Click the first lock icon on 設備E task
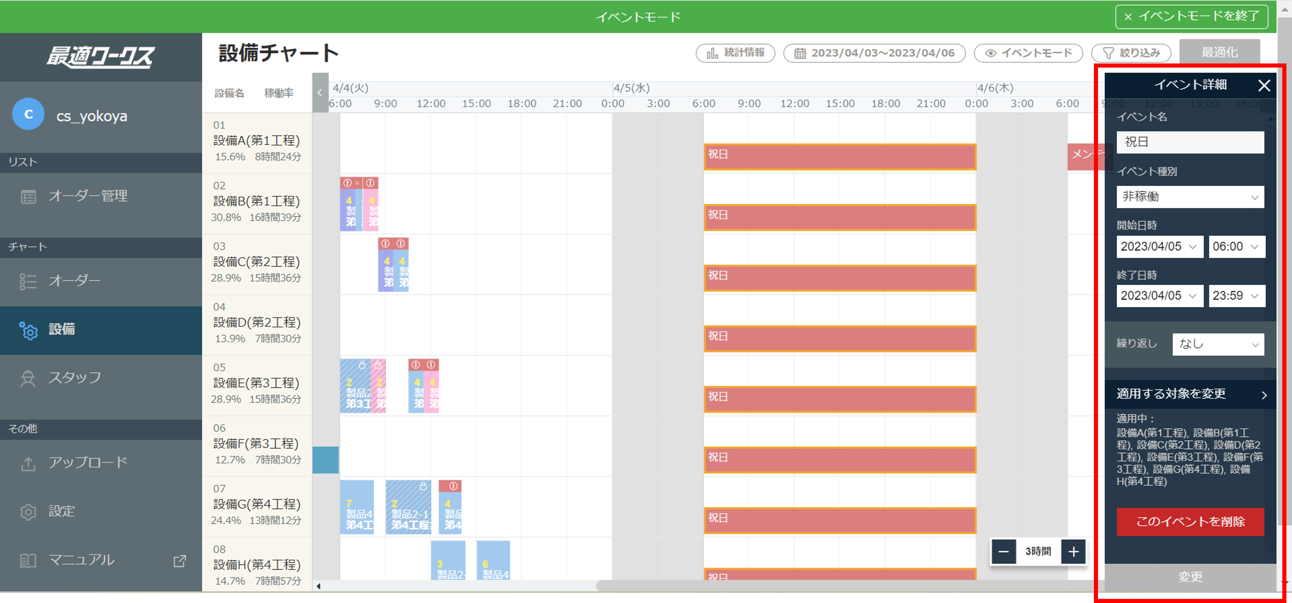Image resolution: width=1292 pixels, height=603 pixels. (x=362, y=365)
